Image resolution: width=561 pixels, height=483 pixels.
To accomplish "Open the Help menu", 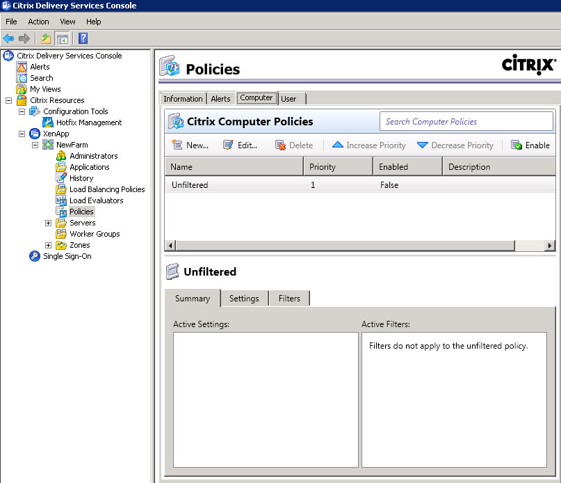I will coord(93,22).
